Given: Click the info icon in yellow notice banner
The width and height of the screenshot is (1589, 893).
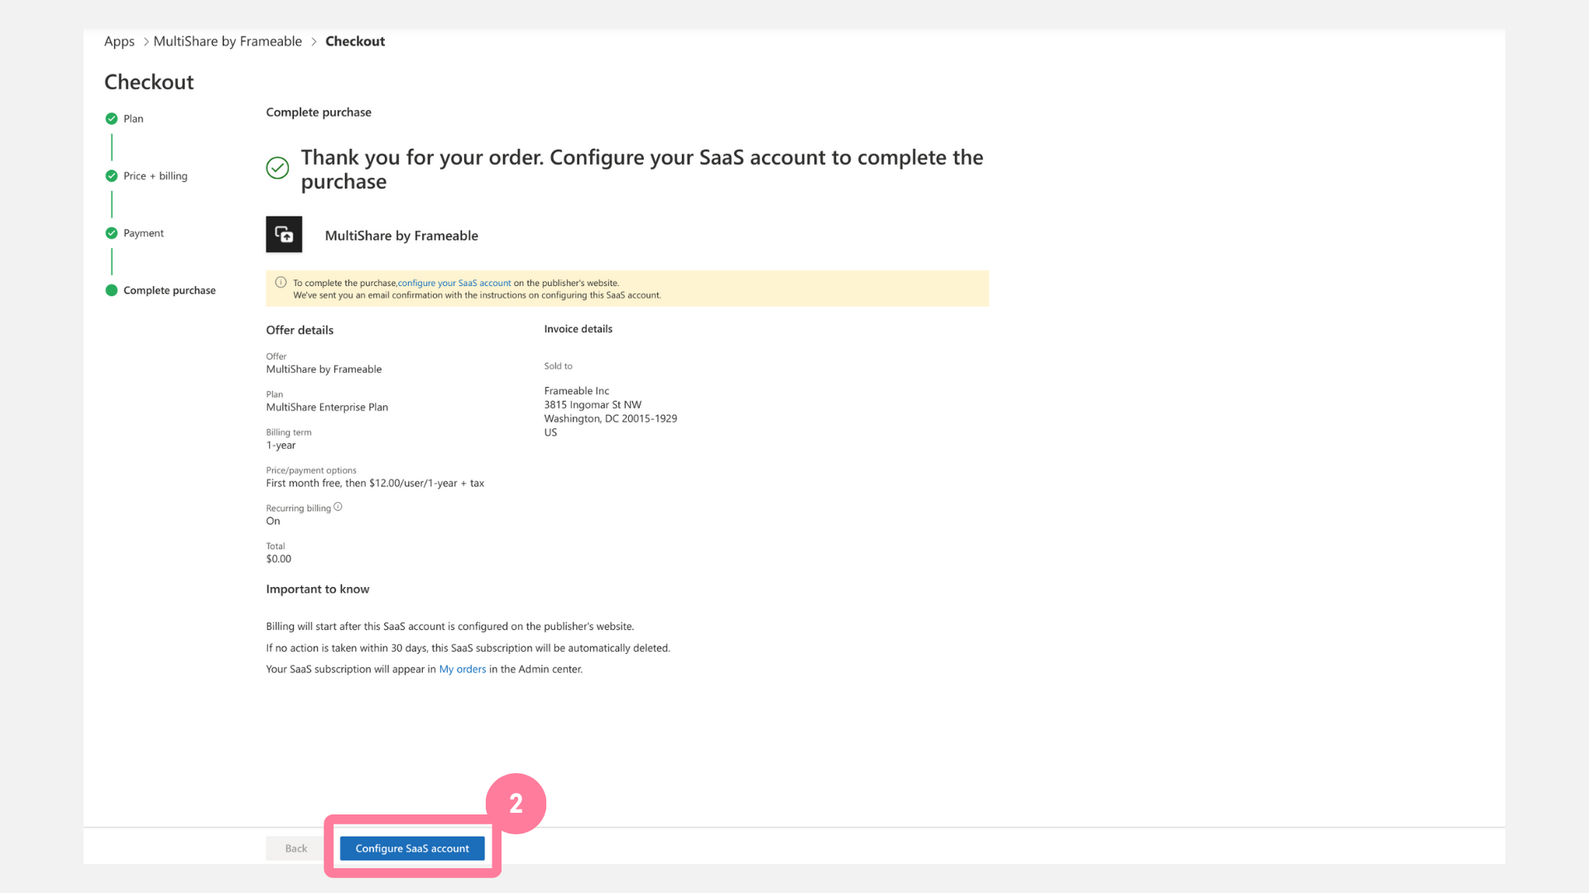Looking at the screenshot, I should click(281, 283).
